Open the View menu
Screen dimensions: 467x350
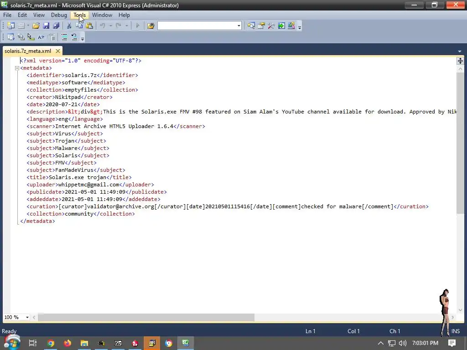(39, 15)
